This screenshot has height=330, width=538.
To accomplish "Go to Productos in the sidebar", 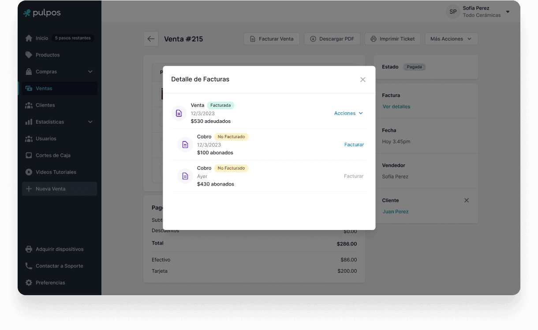I will tap(48, 55).
